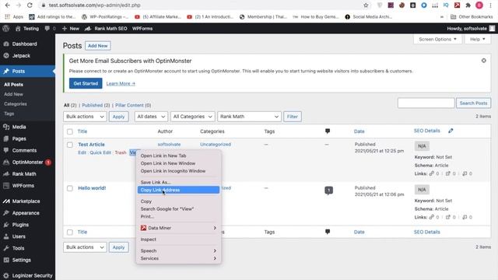Screen dimensions: 498x280
Task: Choose Open Link in New Window
Action: pos(178,163)
